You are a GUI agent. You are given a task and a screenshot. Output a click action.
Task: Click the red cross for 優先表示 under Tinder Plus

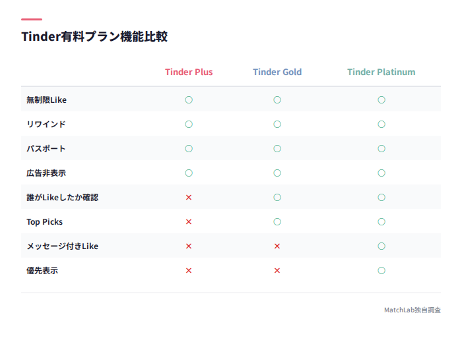coord(189,271)
